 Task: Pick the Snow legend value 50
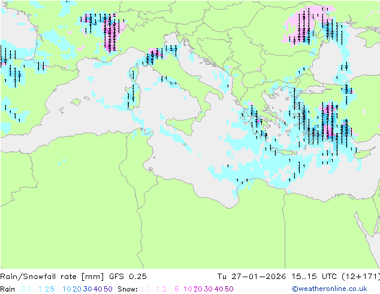pos(230,289)
